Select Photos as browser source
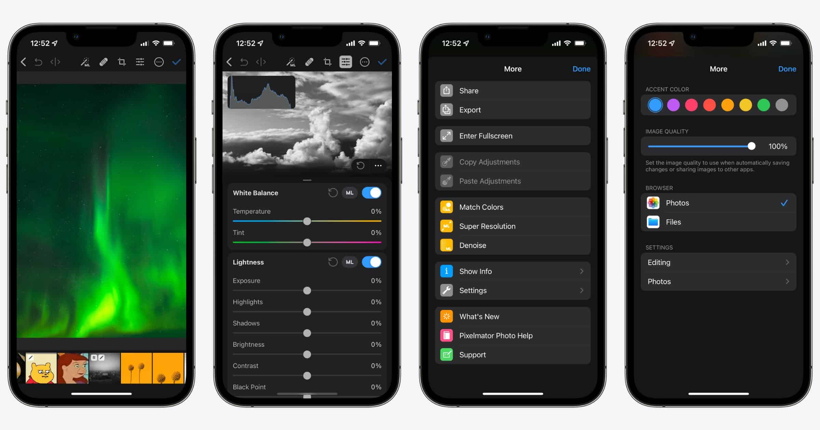Image resolution: width=820 pixels, height=430 pixels. [716, 203]
